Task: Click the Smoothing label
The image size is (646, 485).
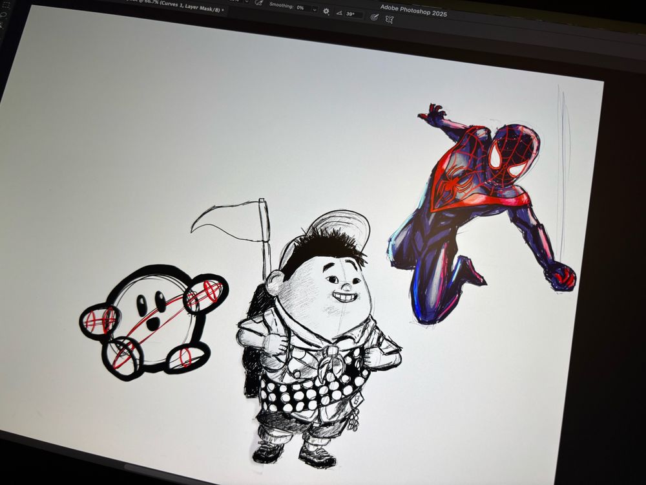Action: 282,6
